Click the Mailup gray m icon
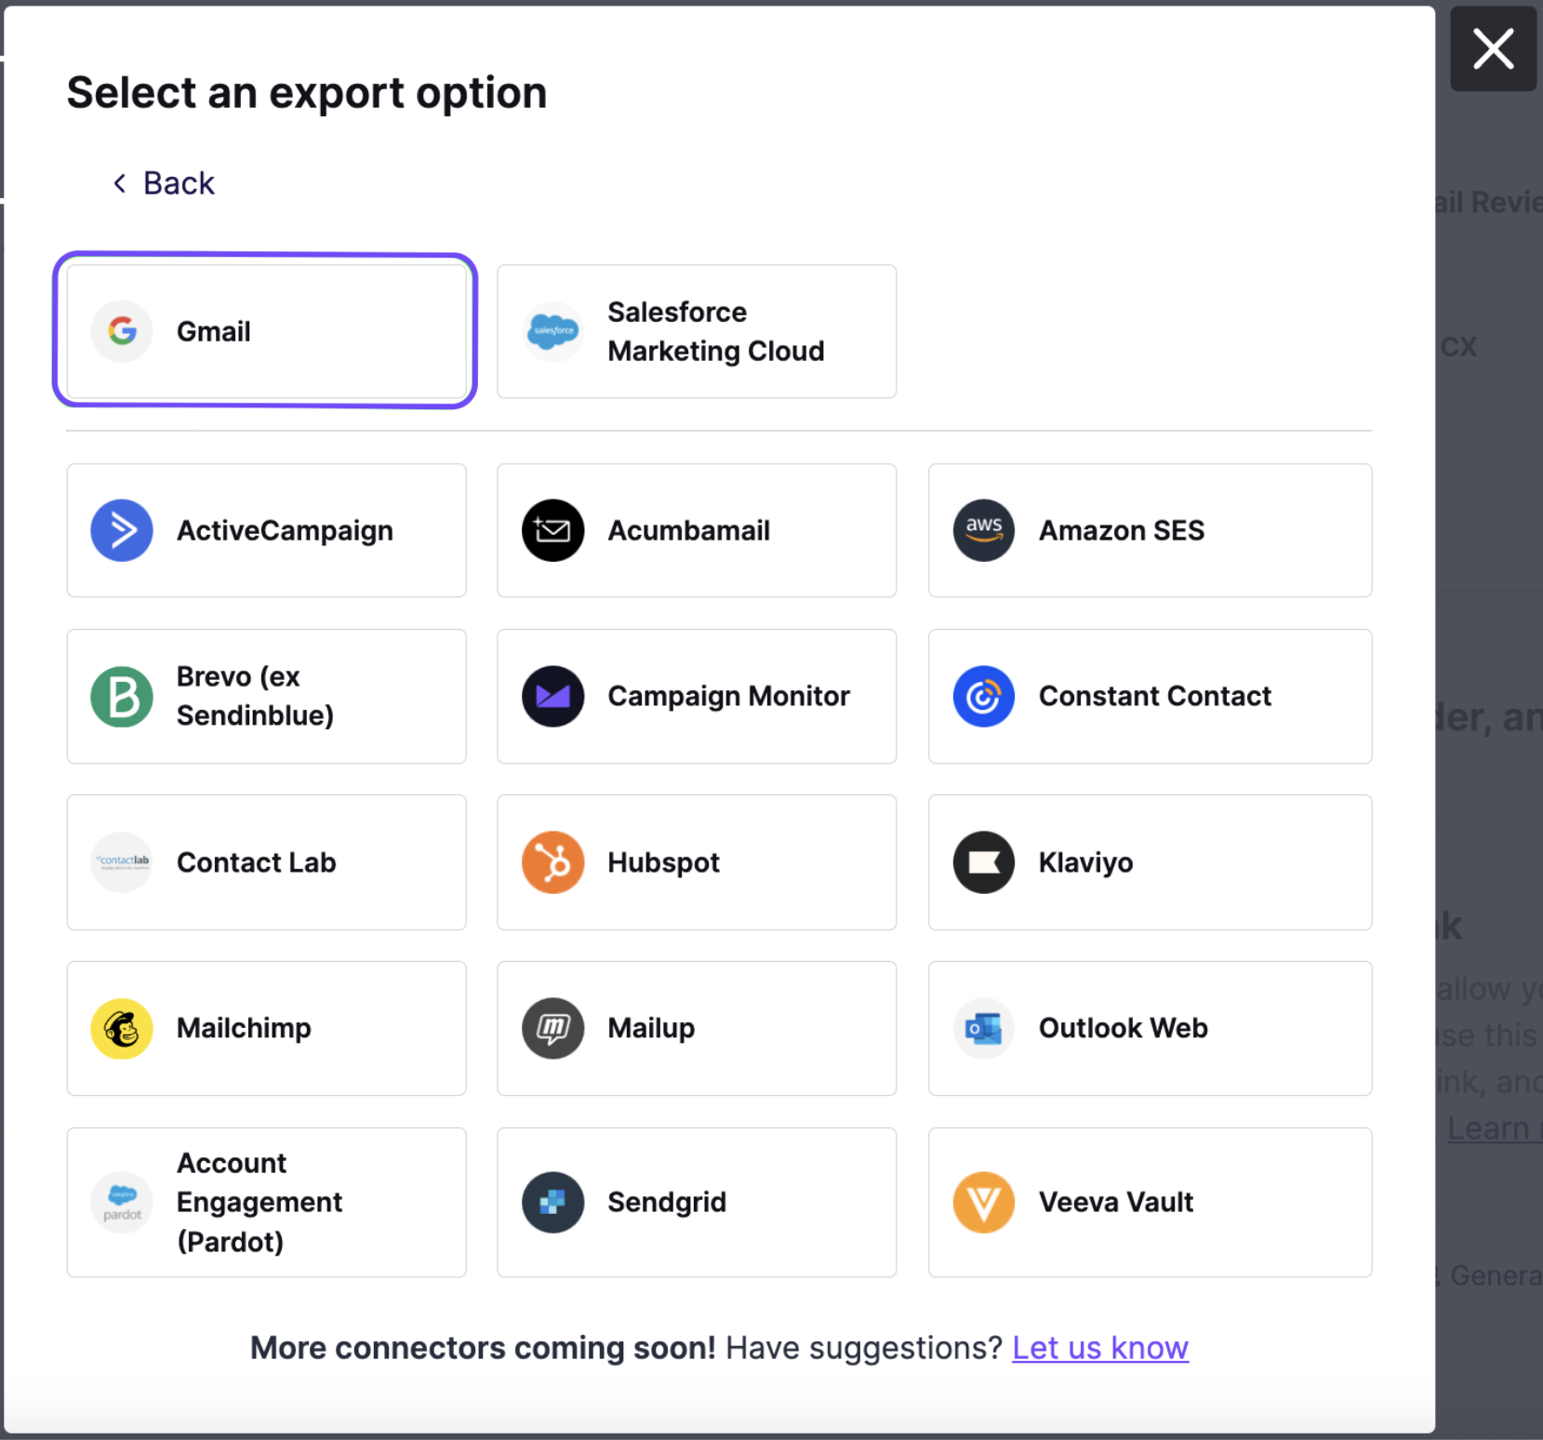 coord(552,1028)
